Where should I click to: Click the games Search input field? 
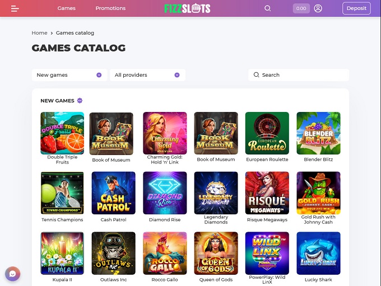click(x=299, y=75)
